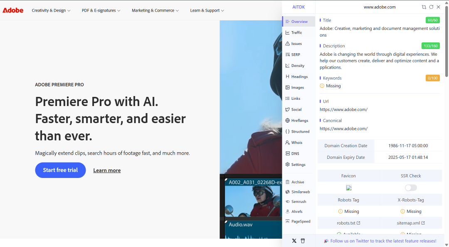This screenshot has height=247, width=449.
Task: Click the Social bird icon
Action: click(x=288, y=109)
